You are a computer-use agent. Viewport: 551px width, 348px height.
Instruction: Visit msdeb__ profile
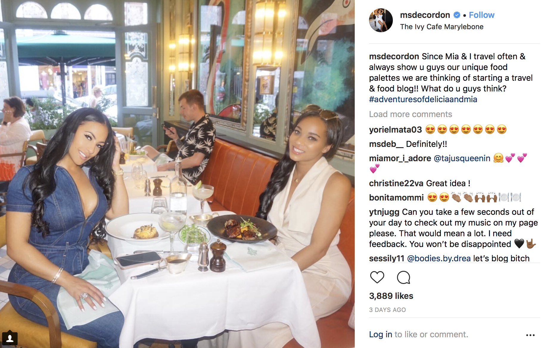[386, 144]
